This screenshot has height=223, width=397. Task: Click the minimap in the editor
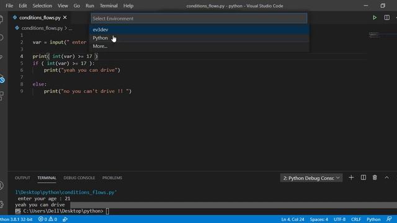pos(373,35)
